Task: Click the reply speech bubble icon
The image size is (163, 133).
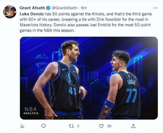Action: (x=43, y=126)
